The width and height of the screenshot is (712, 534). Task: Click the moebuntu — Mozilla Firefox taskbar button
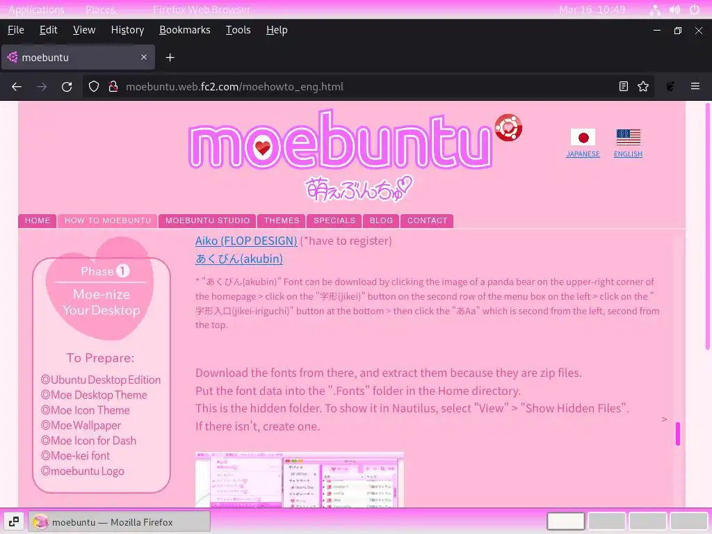click(120, 521)
